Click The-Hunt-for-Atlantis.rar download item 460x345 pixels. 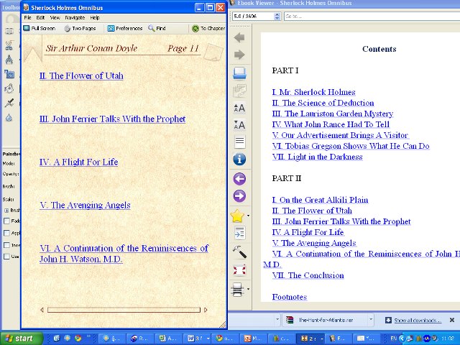click(x=326, y=320)
